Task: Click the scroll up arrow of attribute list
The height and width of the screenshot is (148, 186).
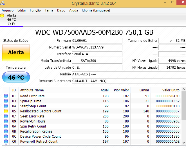Action: [x=183, y=89]
